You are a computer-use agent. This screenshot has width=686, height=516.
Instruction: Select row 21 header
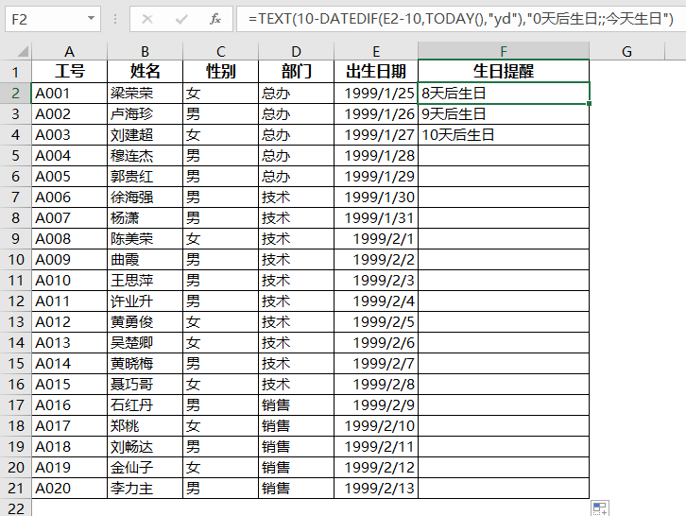point(16,488)
